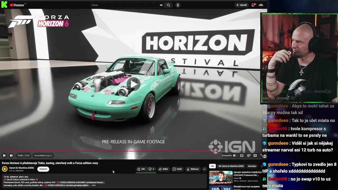The width and height of the screenshot is (338, 190).
Task: Mute the video volume speaker icon
Action: [x=11, y=155]
